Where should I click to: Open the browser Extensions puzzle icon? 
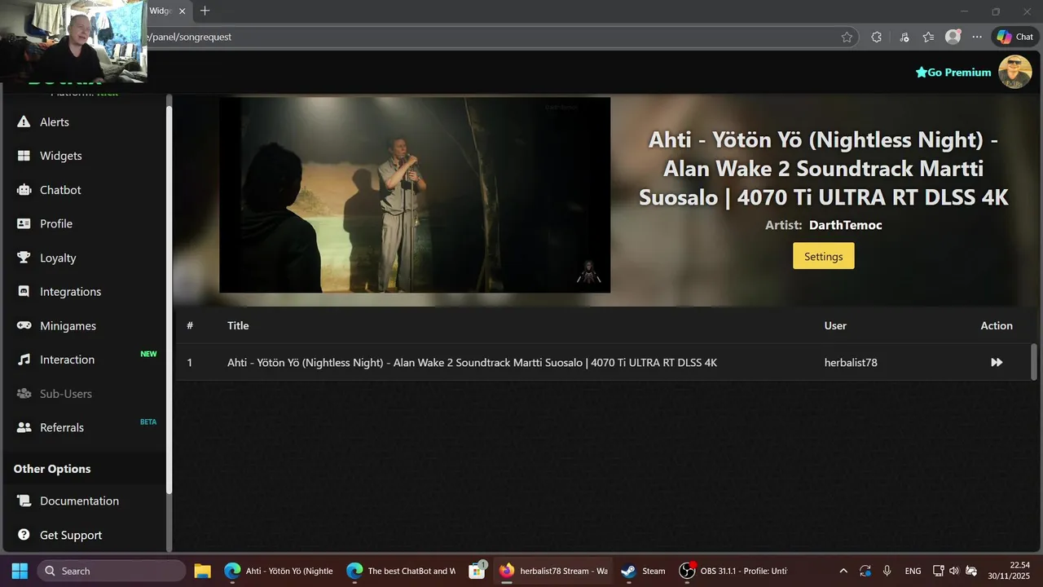[876, 37]
